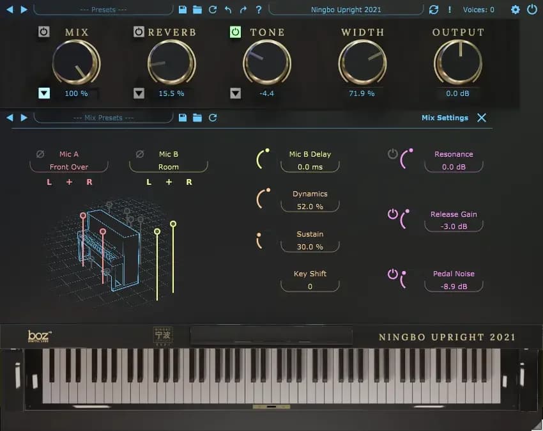Open the Presets selection menu
The height and width of the screenshot is (431, 543).
[102, 10]
